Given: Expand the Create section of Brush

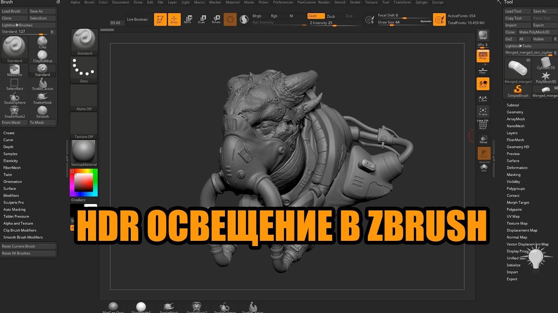Looking at the screenshot, I should pyautogui.click(x=9, y=133).
